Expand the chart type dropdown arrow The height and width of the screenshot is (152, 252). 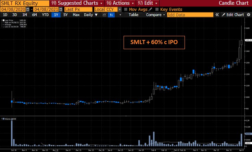click(x=120, y=15)
